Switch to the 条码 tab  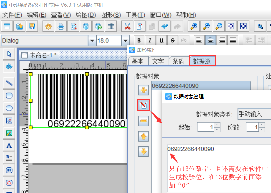click(179, 61)
